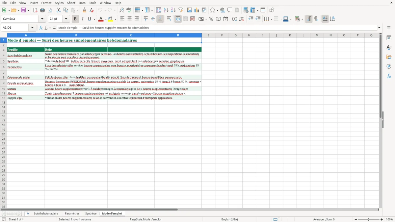Open the Format menu

click(x=46, y=3)
